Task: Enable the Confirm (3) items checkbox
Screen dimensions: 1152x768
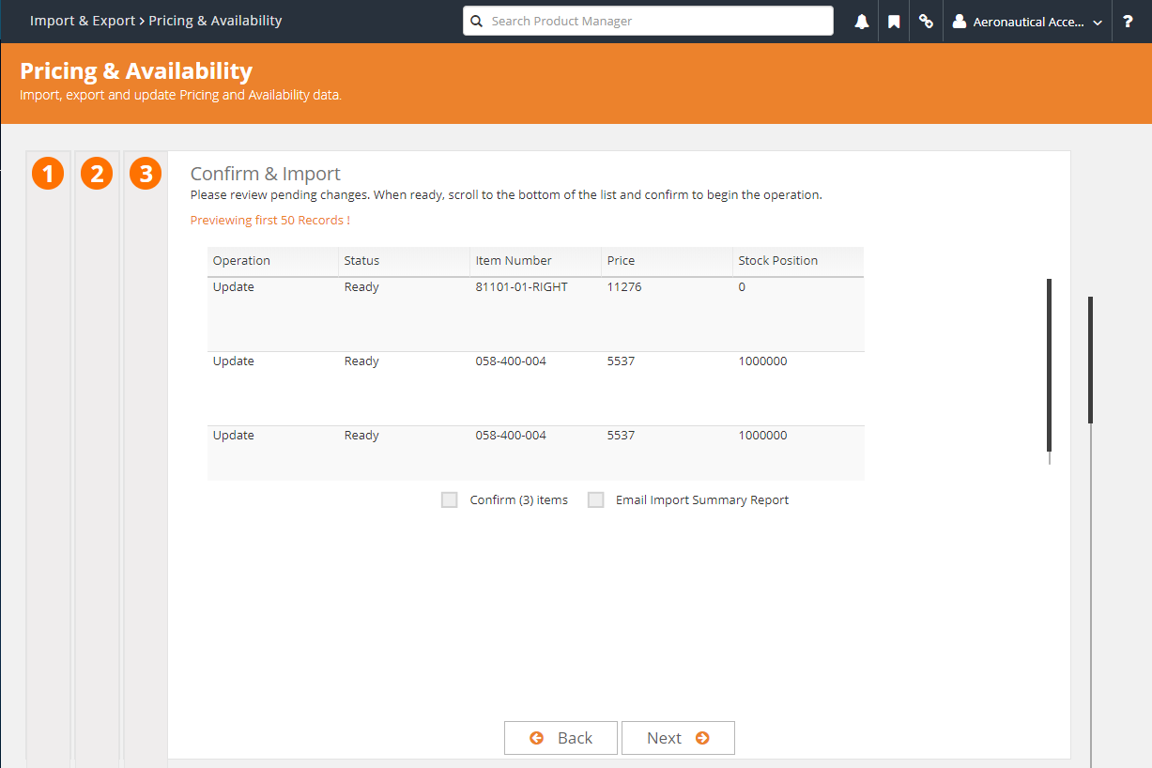Action: [x=449, y=499]
